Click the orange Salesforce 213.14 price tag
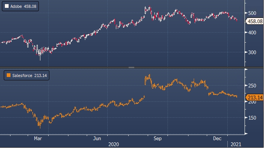 pos(254,98)
